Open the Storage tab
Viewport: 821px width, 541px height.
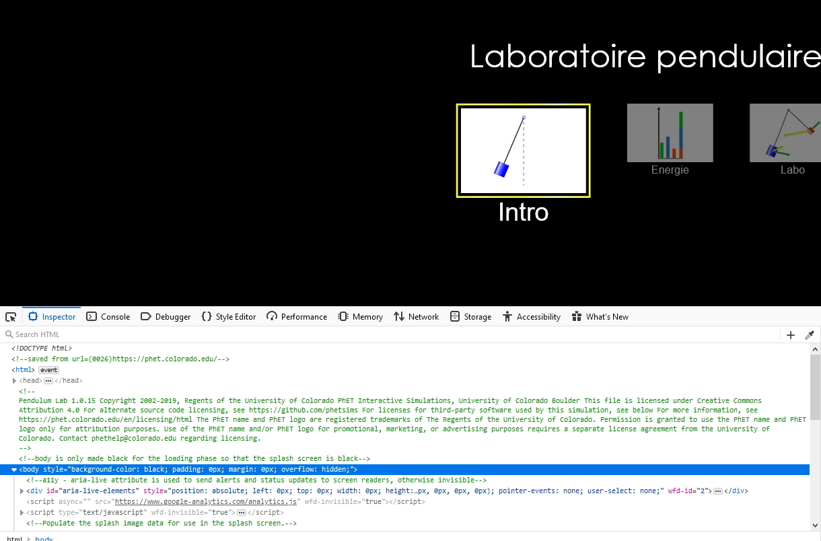[x=471, y=317]
